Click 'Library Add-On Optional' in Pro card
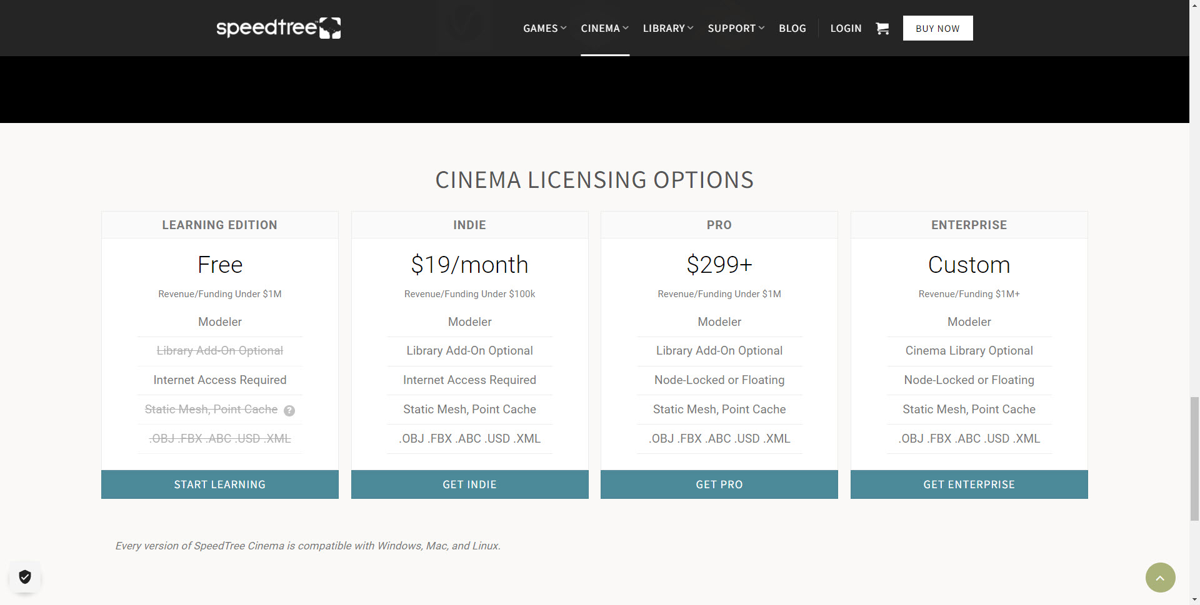The height and width of the screenshot is (605, 1200). [x=719, y=351]
